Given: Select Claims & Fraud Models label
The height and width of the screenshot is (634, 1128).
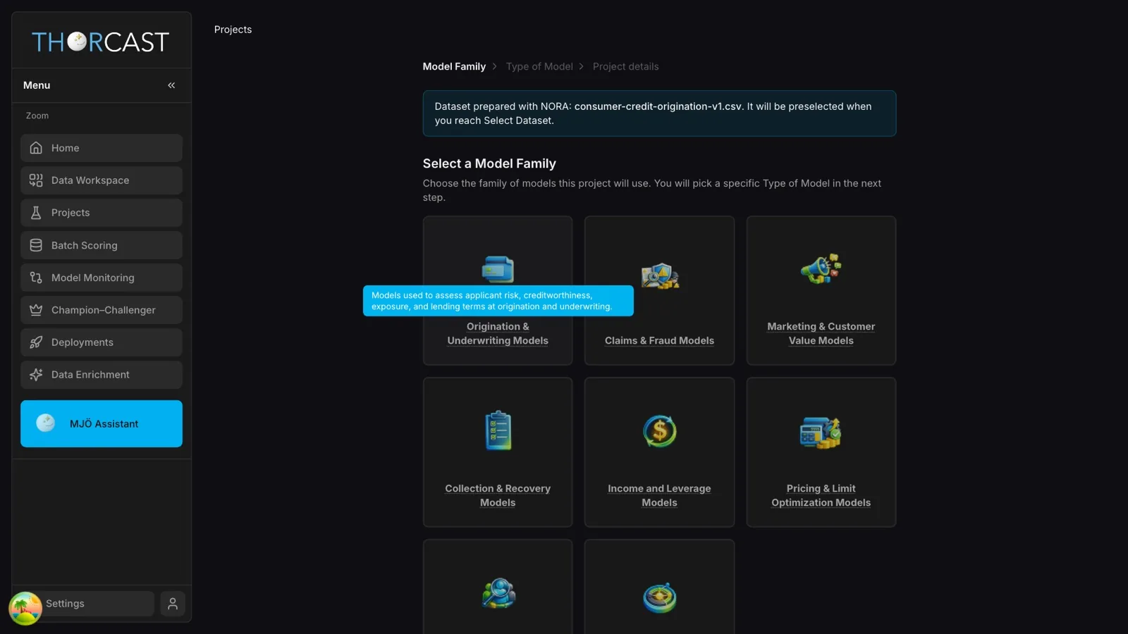Looking at the screenshot, I should 660,341.
